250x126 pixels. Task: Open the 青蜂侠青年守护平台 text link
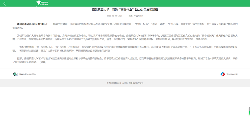[27, 74]
